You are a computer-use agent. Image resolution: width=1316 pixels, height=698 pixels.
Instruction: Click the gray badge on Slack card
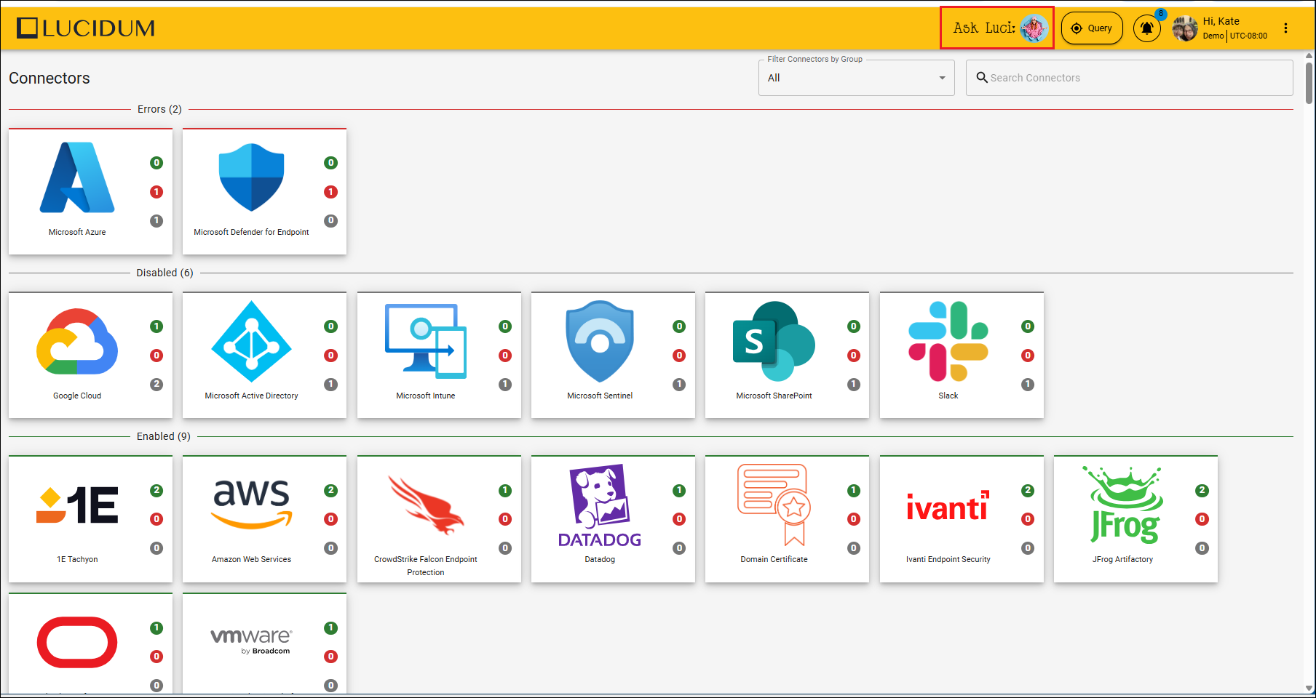point(1028,384)
